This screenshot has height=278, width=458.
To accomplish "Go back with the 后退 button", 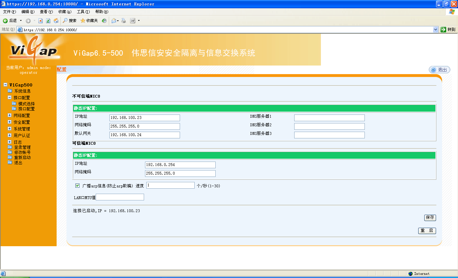I will (x=10, y=21).
